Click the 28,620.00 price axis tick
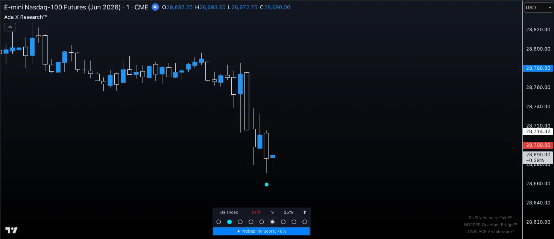Image resolution: width=554 pixels, height=239 pixels. click(538, 222)
